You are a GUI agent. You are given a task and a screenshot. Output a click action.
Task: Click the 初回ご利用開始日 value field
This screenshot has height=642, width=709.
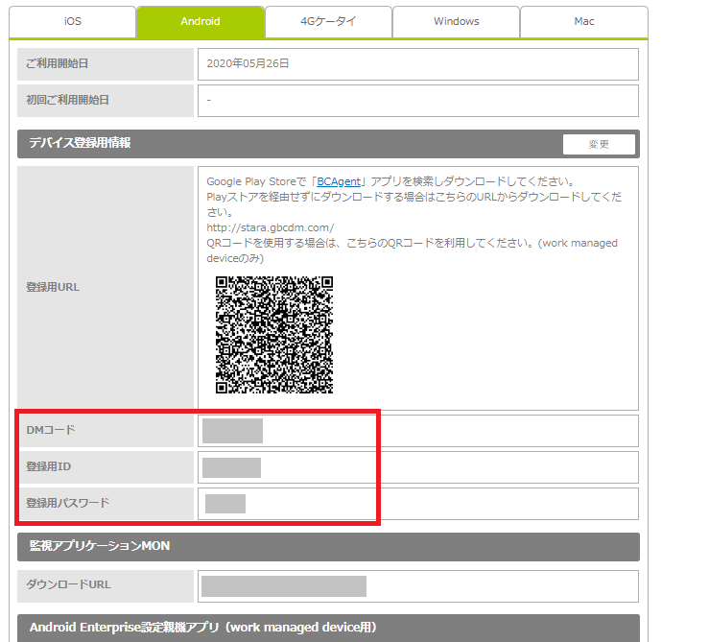pos(417,100)
